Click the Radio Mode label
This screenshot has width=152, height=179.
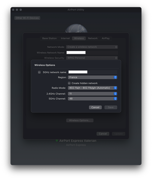tap(59, 88)
